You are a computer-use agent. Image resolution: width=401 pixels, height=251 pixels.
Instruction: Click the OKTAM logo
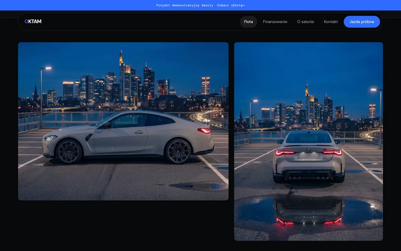click(33, 21)
